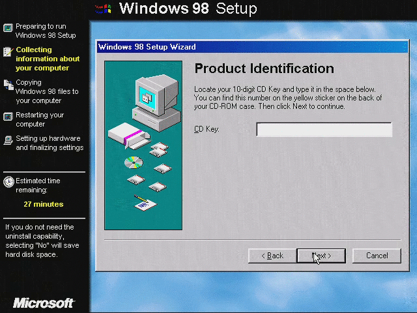Viewport: 417px width, 313px height.
Task: Click the Estimated time clock icon
Action: 8,182
